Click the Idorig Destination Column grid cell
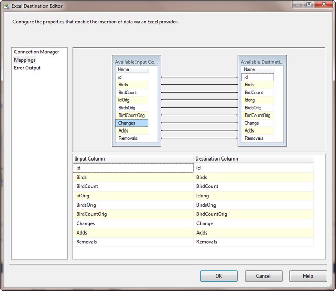 254,196
